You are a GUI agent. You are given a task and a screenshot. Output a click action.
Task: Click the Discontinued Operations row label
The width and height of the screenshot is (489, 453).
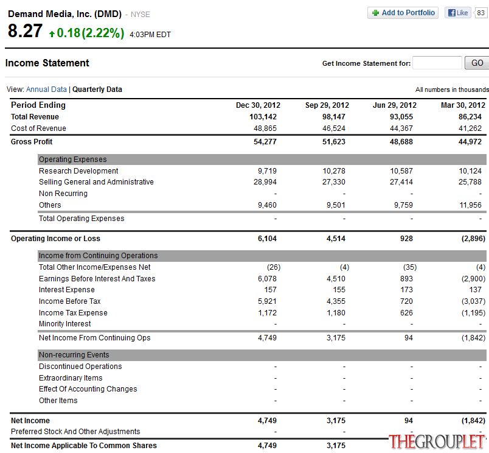pyautogui.click(x=80, y=366)
